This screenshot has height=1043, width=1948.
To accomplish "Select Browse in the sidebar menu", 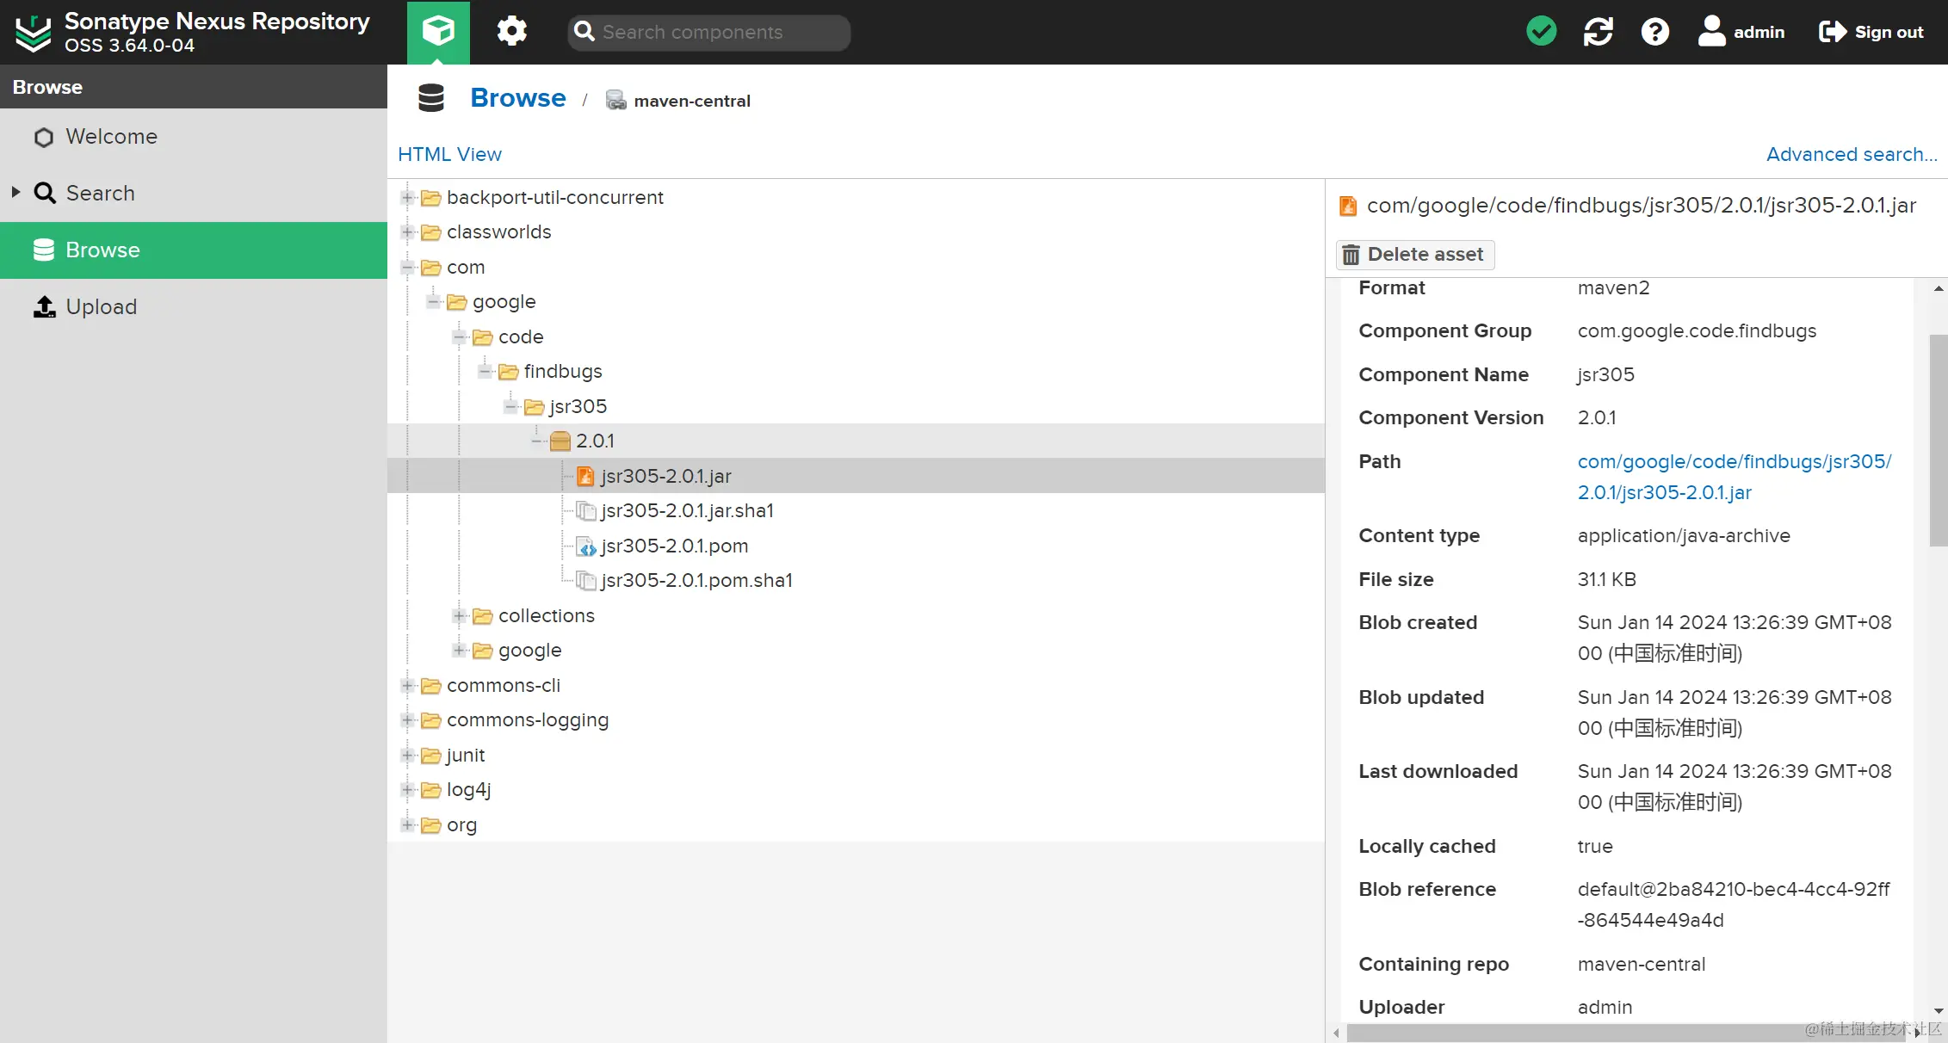I will [x=102, y=250].
